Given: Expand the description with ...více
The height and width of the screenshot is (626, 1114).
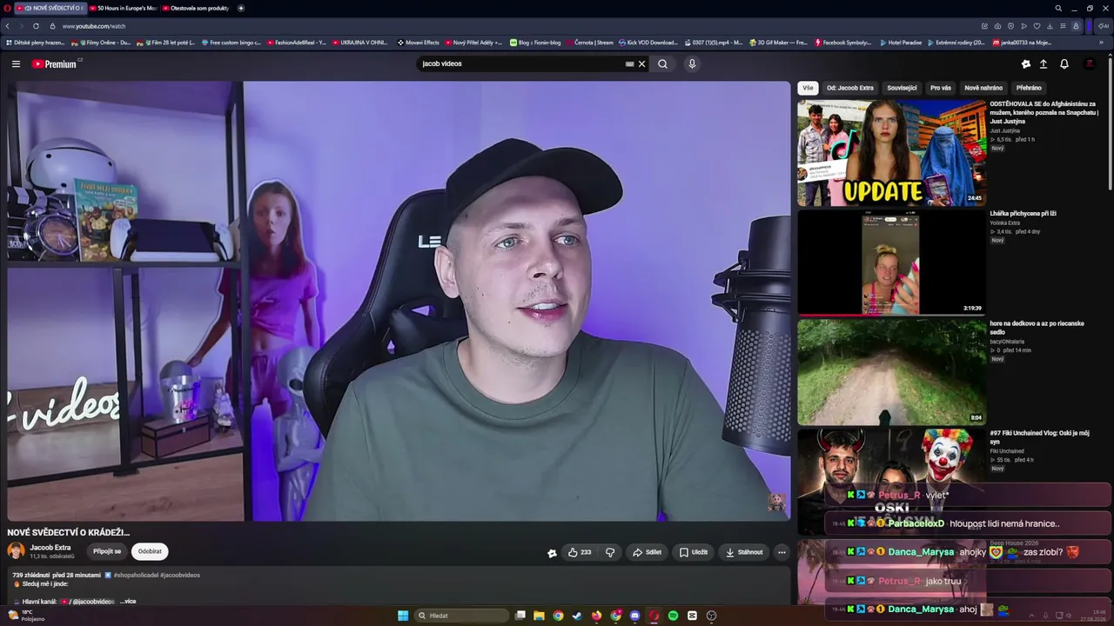Looking at the screenshot, I should pyautogui.click(x=128, y=602).
